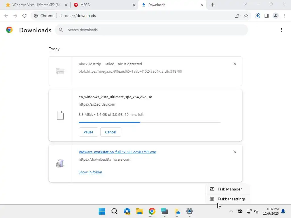
Task: Open the yellow file cloud app on the taskbar
Action: coord(177,211)
